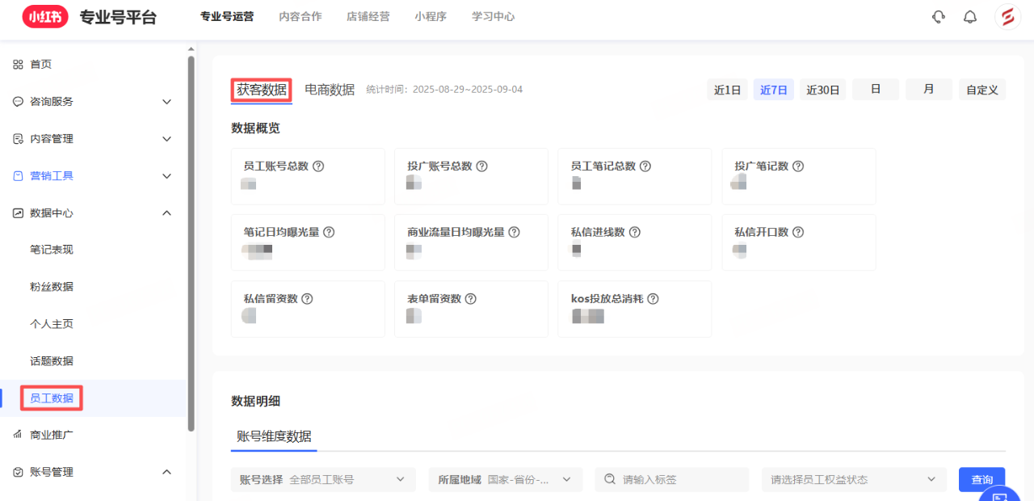Open the notification bell

point(970,17)
